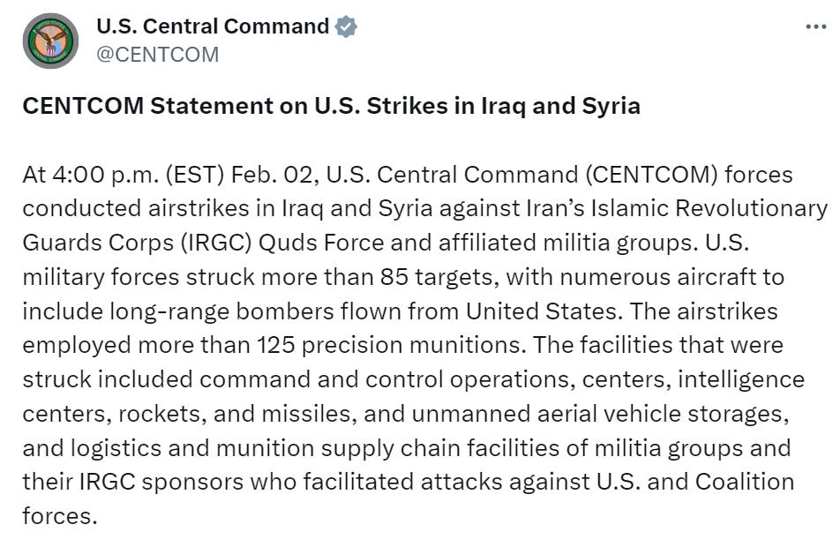Open the U.S. Central Command display name
The width and height of the screenshot is (840, 547).
[212, 26]
